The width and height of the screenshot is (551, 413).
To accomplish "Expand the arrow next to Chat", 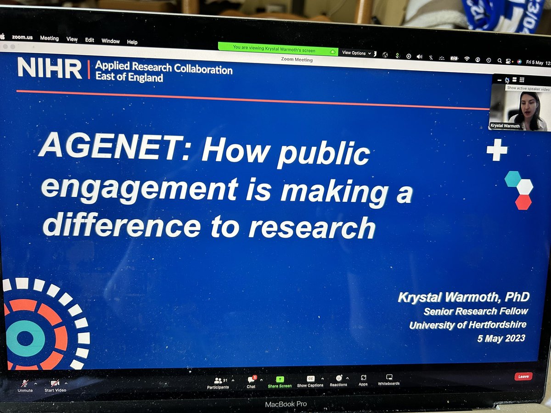I will tap(261, 380).
